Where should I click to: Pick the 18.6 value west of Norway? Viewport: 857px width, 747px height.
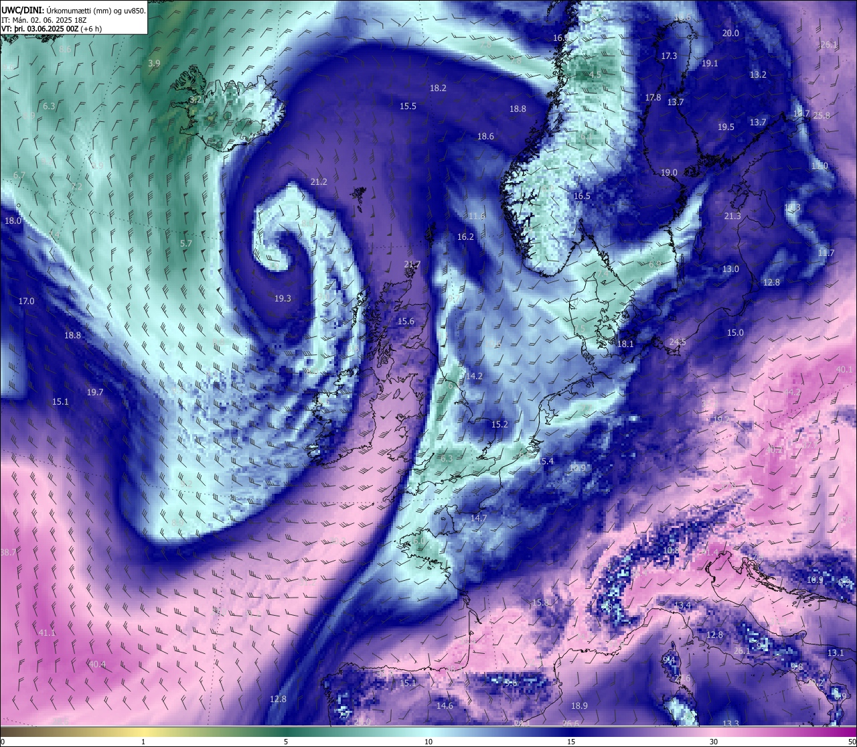[485, 136]
